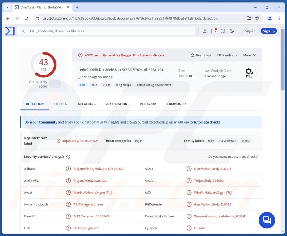Click the warning icon beside trojan.tedy label

[x=58, y=141]
